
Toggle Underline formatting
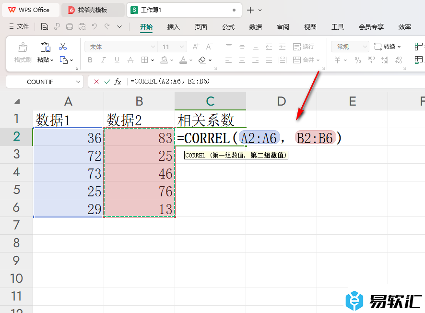[117, 60]
